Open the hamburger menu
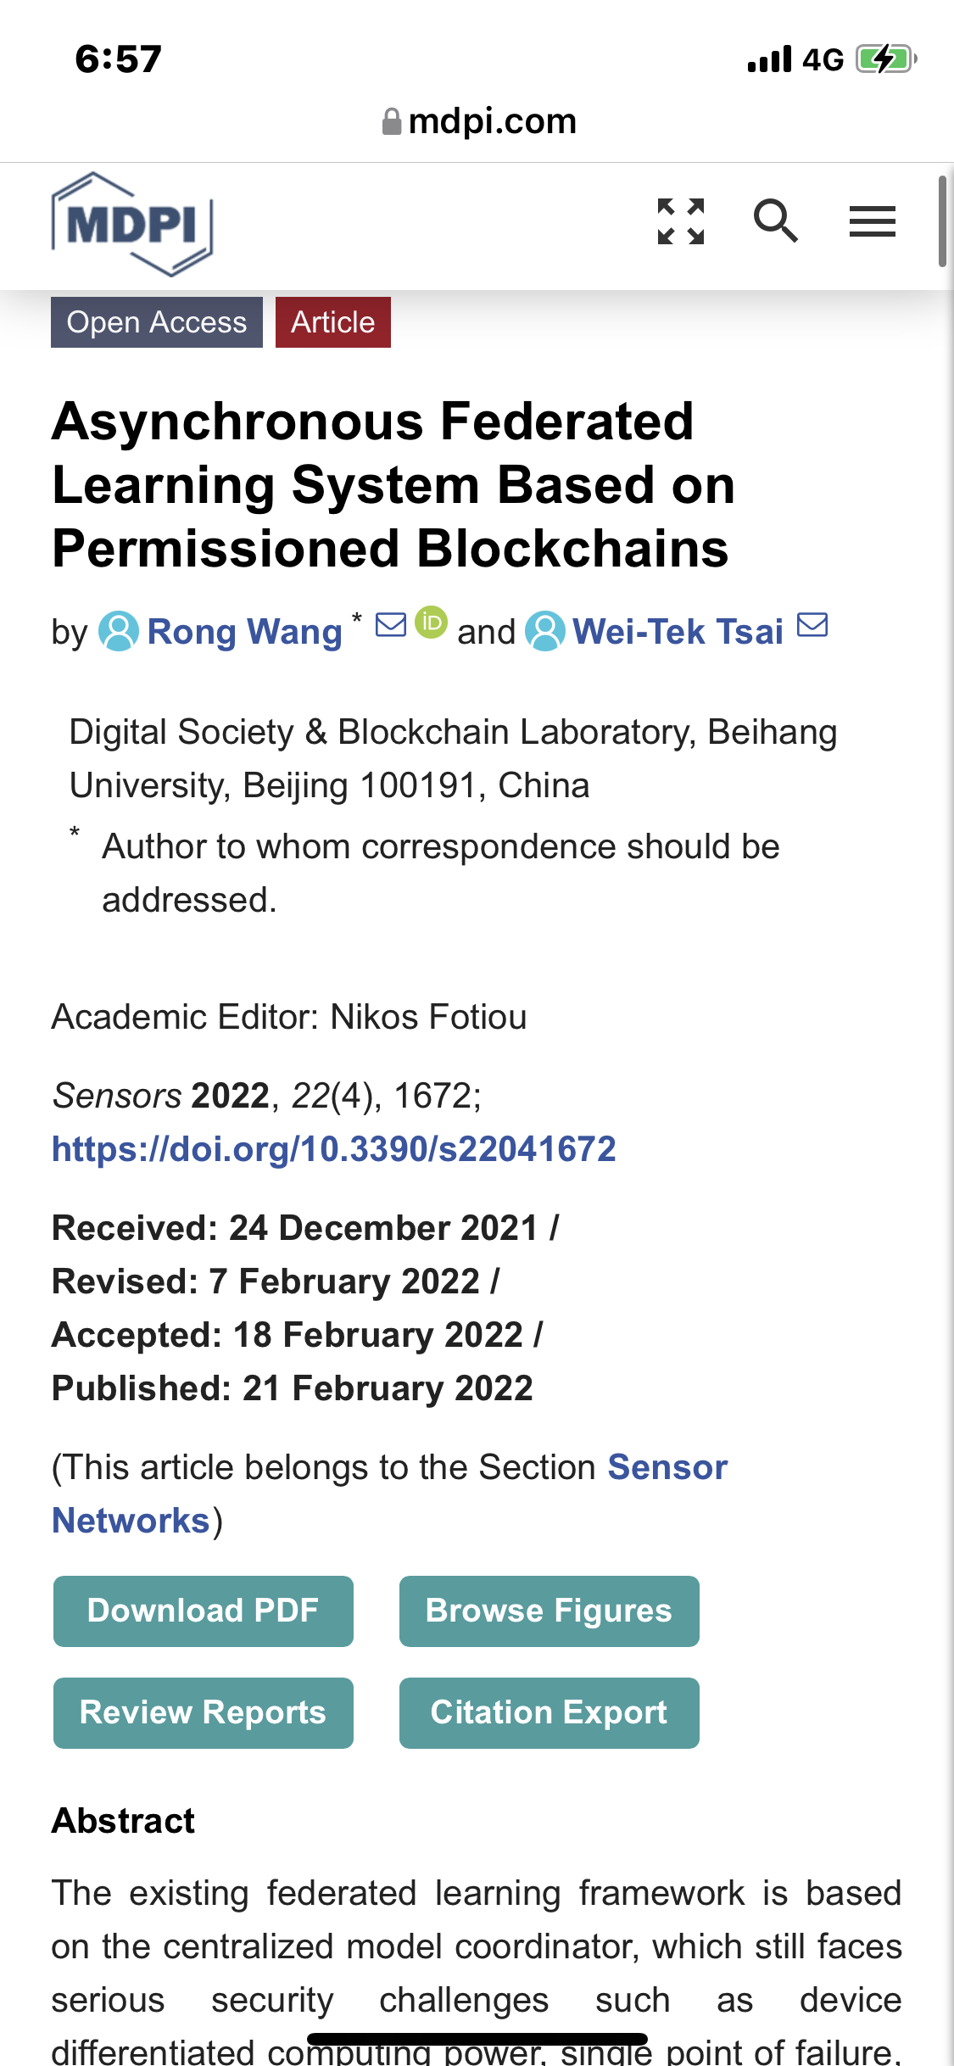 pos(873,221)
